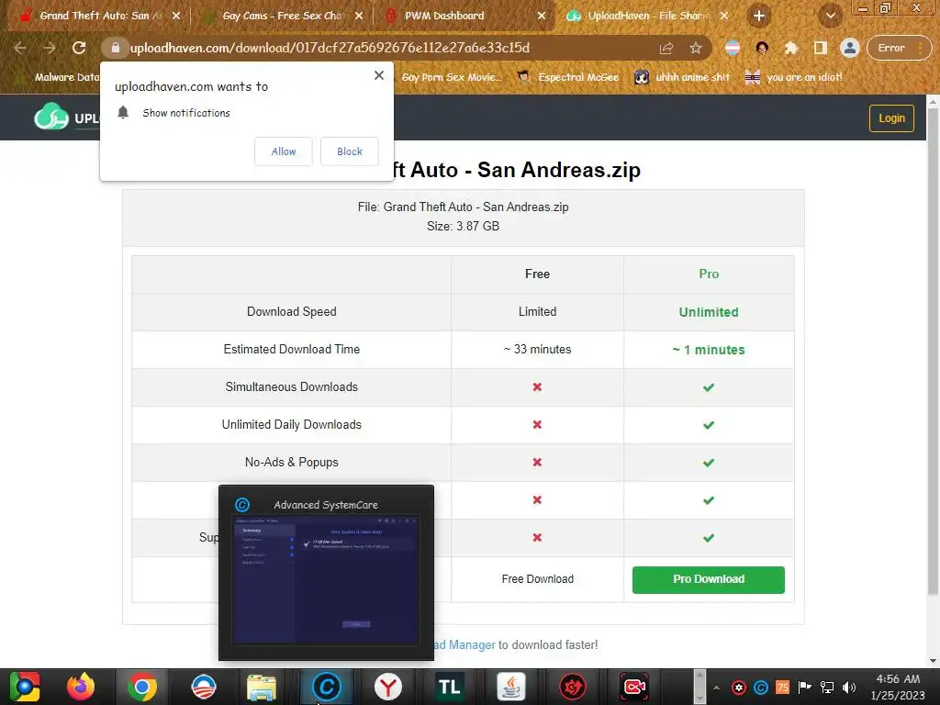The height and width of the screenshot is (705, 940).
Task: Open the Espectral McGee bookmark
Action: click(567, 77)
